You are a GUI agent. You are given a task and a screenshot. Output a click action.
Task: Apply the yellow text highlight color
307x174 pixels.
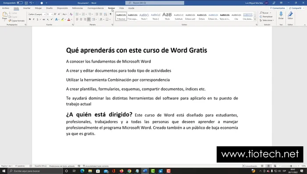tap(62, 19)
